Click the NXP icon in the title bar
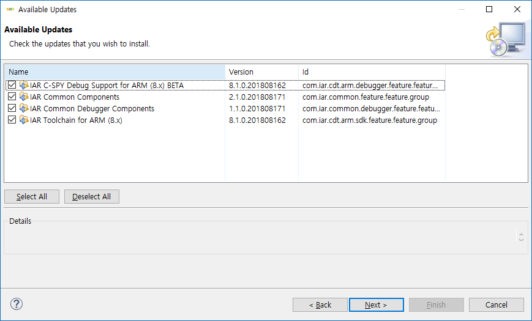Viewport: 532px width, 321px height. pos(10,10)
